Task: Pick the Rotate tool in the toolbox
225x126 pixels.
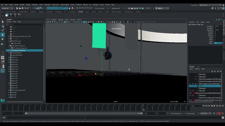Action: (2, 39)
